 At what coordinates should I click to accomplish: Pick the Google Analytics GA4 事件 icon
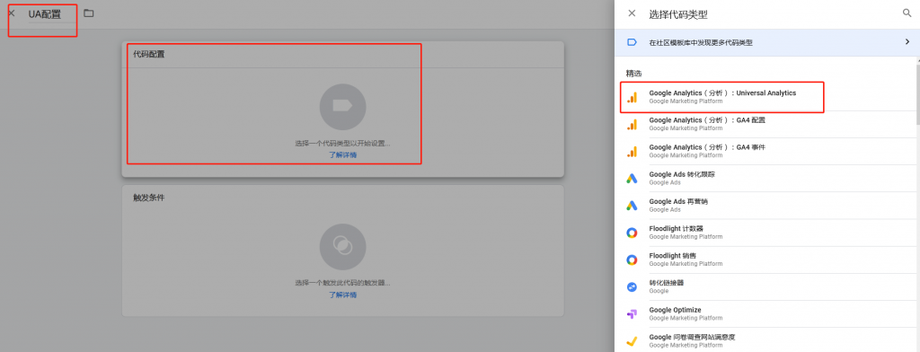click(632, 152)
